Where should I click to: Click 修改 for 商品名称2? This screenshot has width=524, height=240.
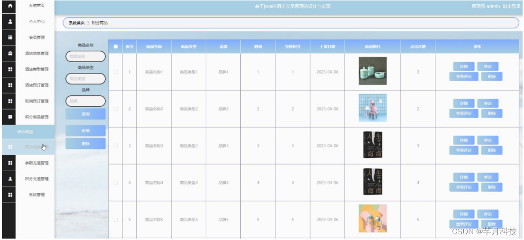point(487,103)
